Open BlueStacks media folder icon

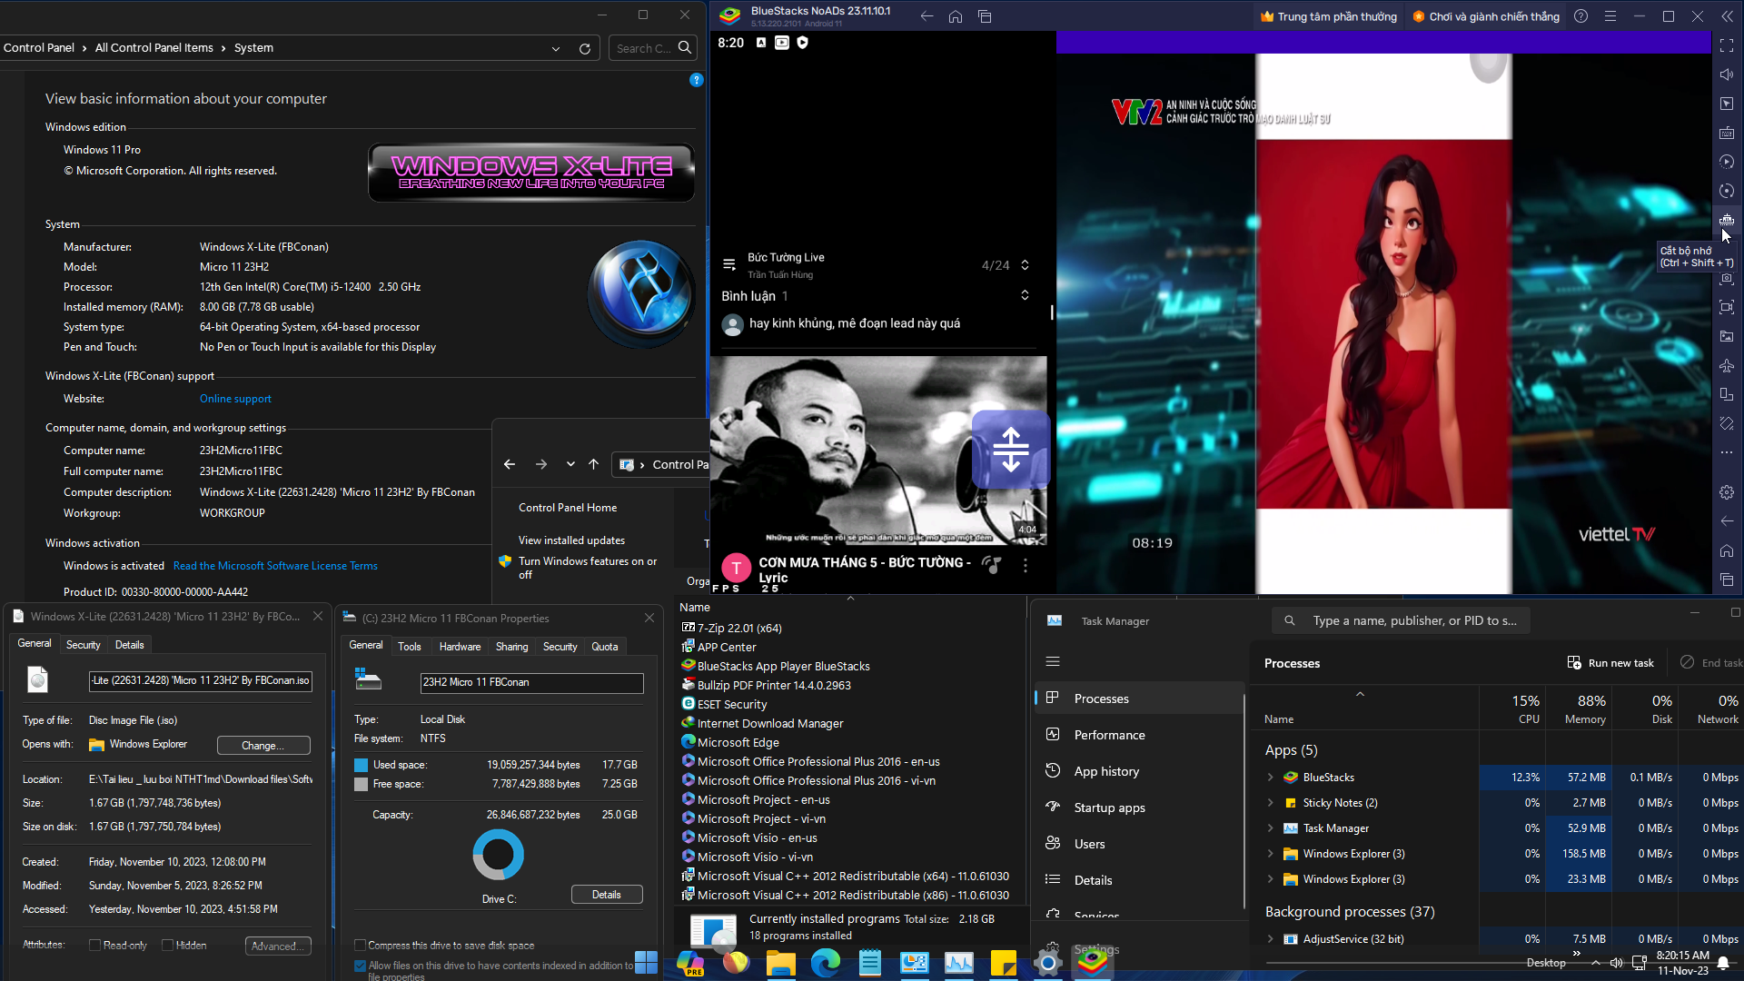1727,336
